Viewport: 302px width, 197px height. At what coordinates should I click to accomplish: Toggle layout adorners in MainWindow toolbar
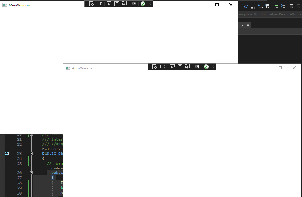(117, 4)
